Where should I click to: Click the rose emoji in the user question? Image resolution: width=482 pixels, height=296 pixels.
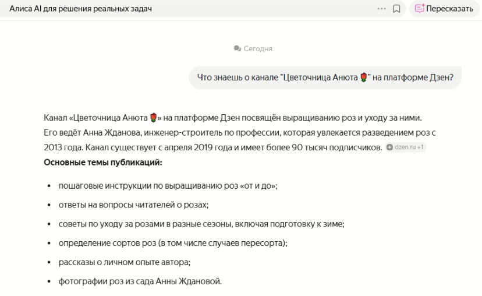tap(364, 77)
